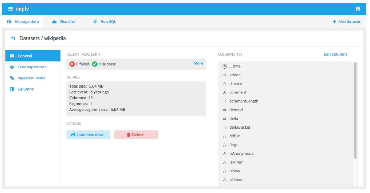Click the string icon beside comment column
Viewport: 370px width, 193px height.
(224, 92)
